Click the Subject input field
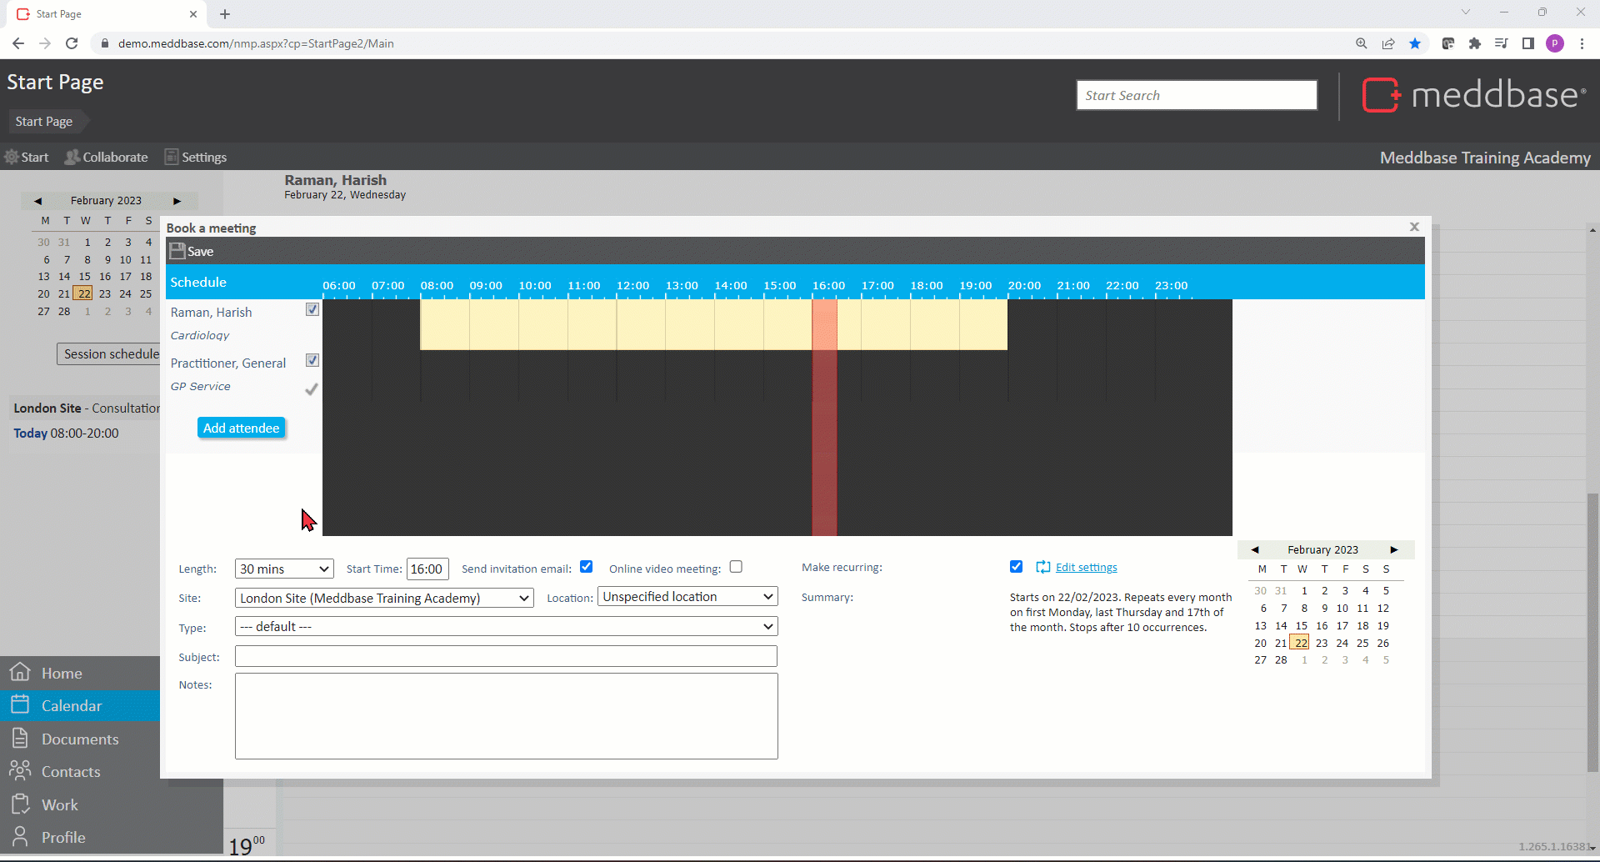Viewport: 1600px width, 862px height. 506,657
